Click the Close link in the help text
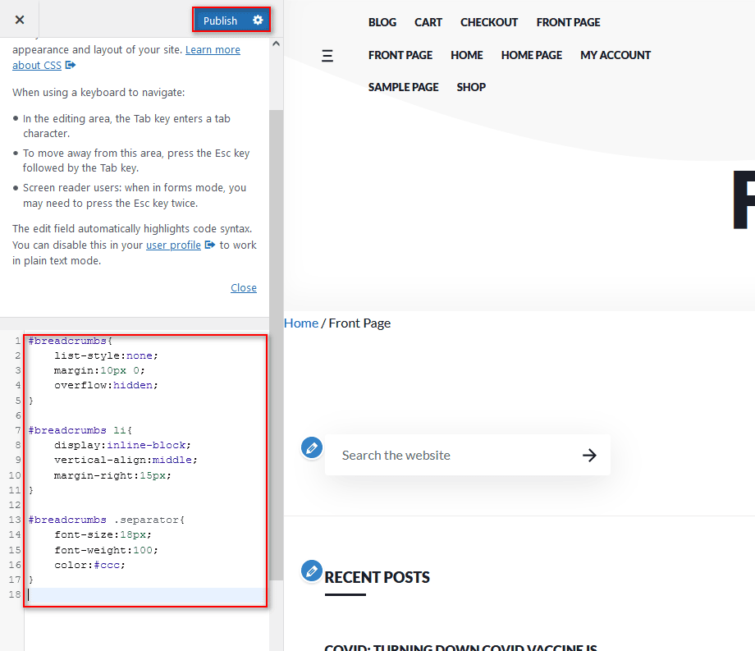The width and height of the screenshot is (755, 651). click(x=243, y=287)
